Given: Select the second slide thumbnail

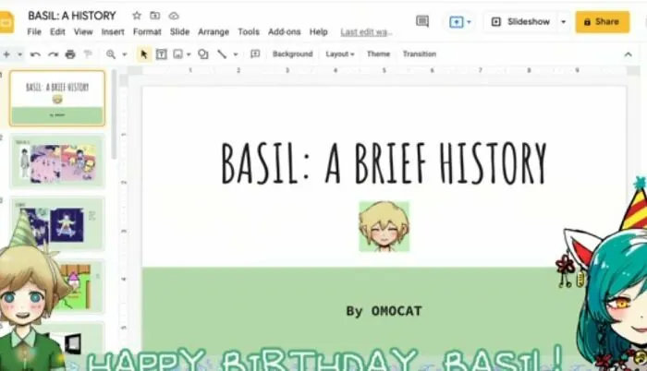Looking at the screenshot, I should 57,161.
